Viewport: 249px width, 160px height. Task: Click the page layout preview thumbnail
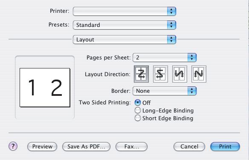coord(45,88)
